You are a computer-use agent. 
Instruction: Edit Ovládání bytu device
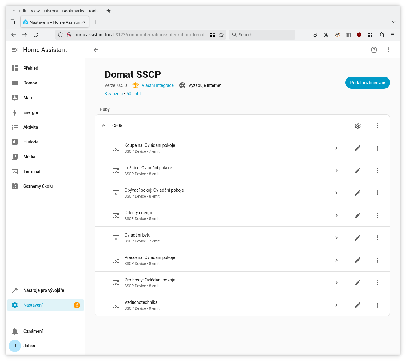358,238
